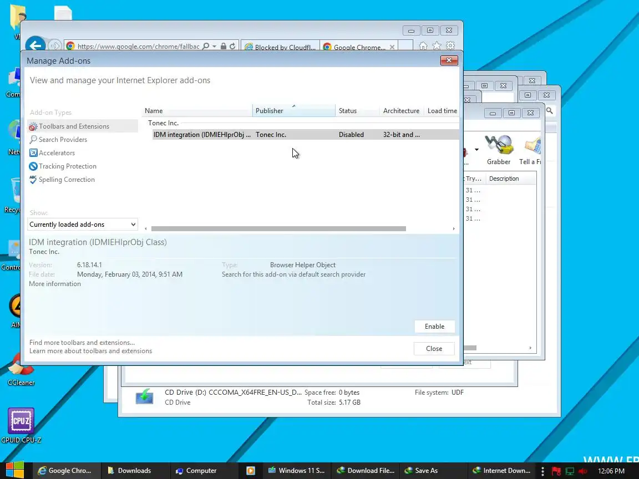Open the Internet Explorer Tools gear icon
This screenshot has height=479, width=639.
pos(450,45)
